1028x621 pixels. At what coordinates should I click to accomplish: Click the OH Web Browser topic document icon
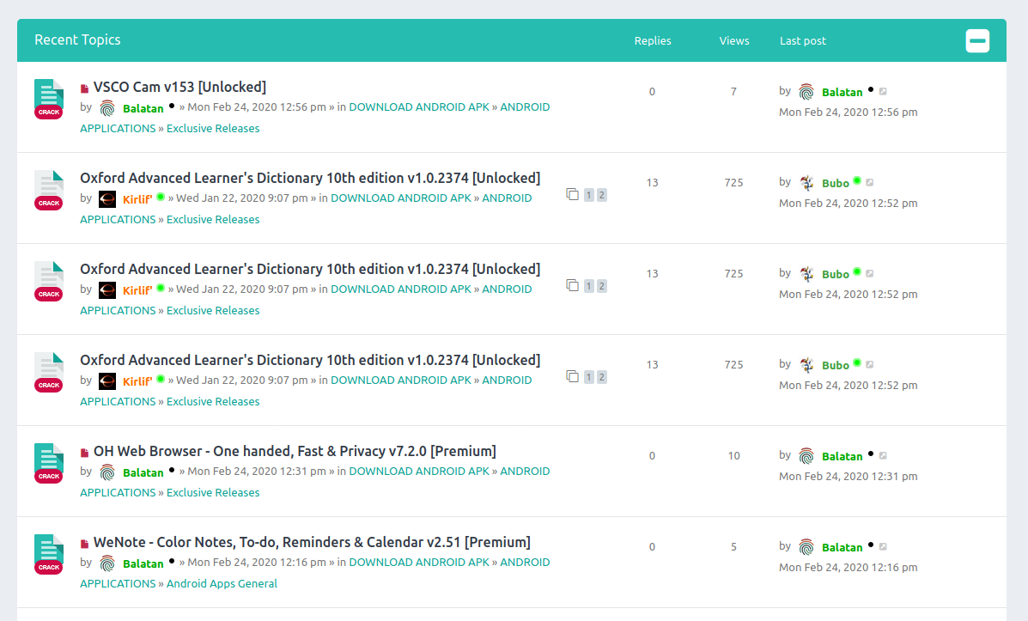click(49, 463)
